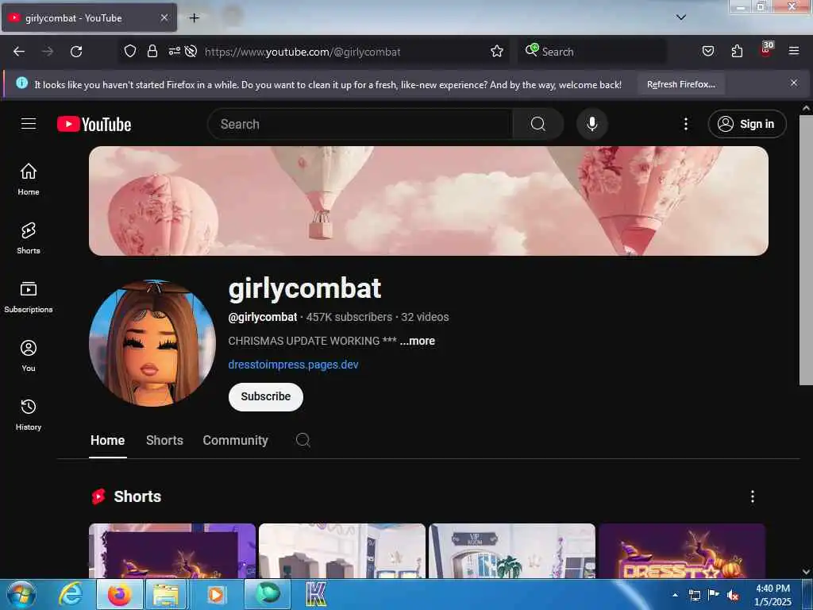Open the VIP Room Shorts thumbnail
The width and height of the screenshot is (813, 610).
(512, 551)
